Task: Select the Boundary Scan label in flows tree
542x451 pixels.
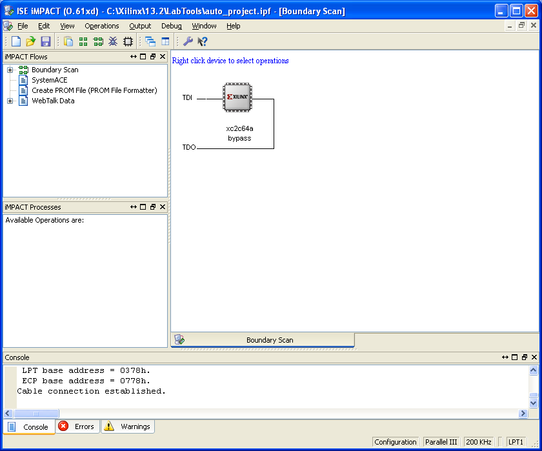Action: [x=55, y=70]
